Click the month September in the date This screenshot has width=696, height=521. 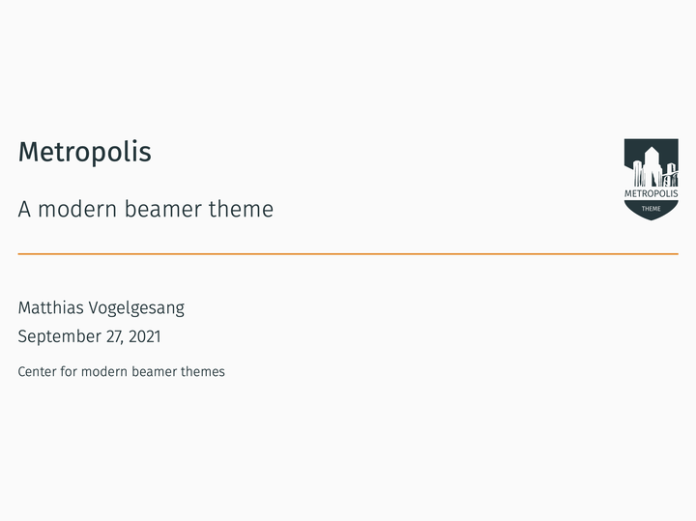(x=59, y=337)
